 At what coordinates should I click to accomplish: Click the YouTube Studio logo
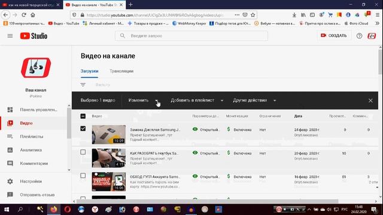click(x=34, y=36)
